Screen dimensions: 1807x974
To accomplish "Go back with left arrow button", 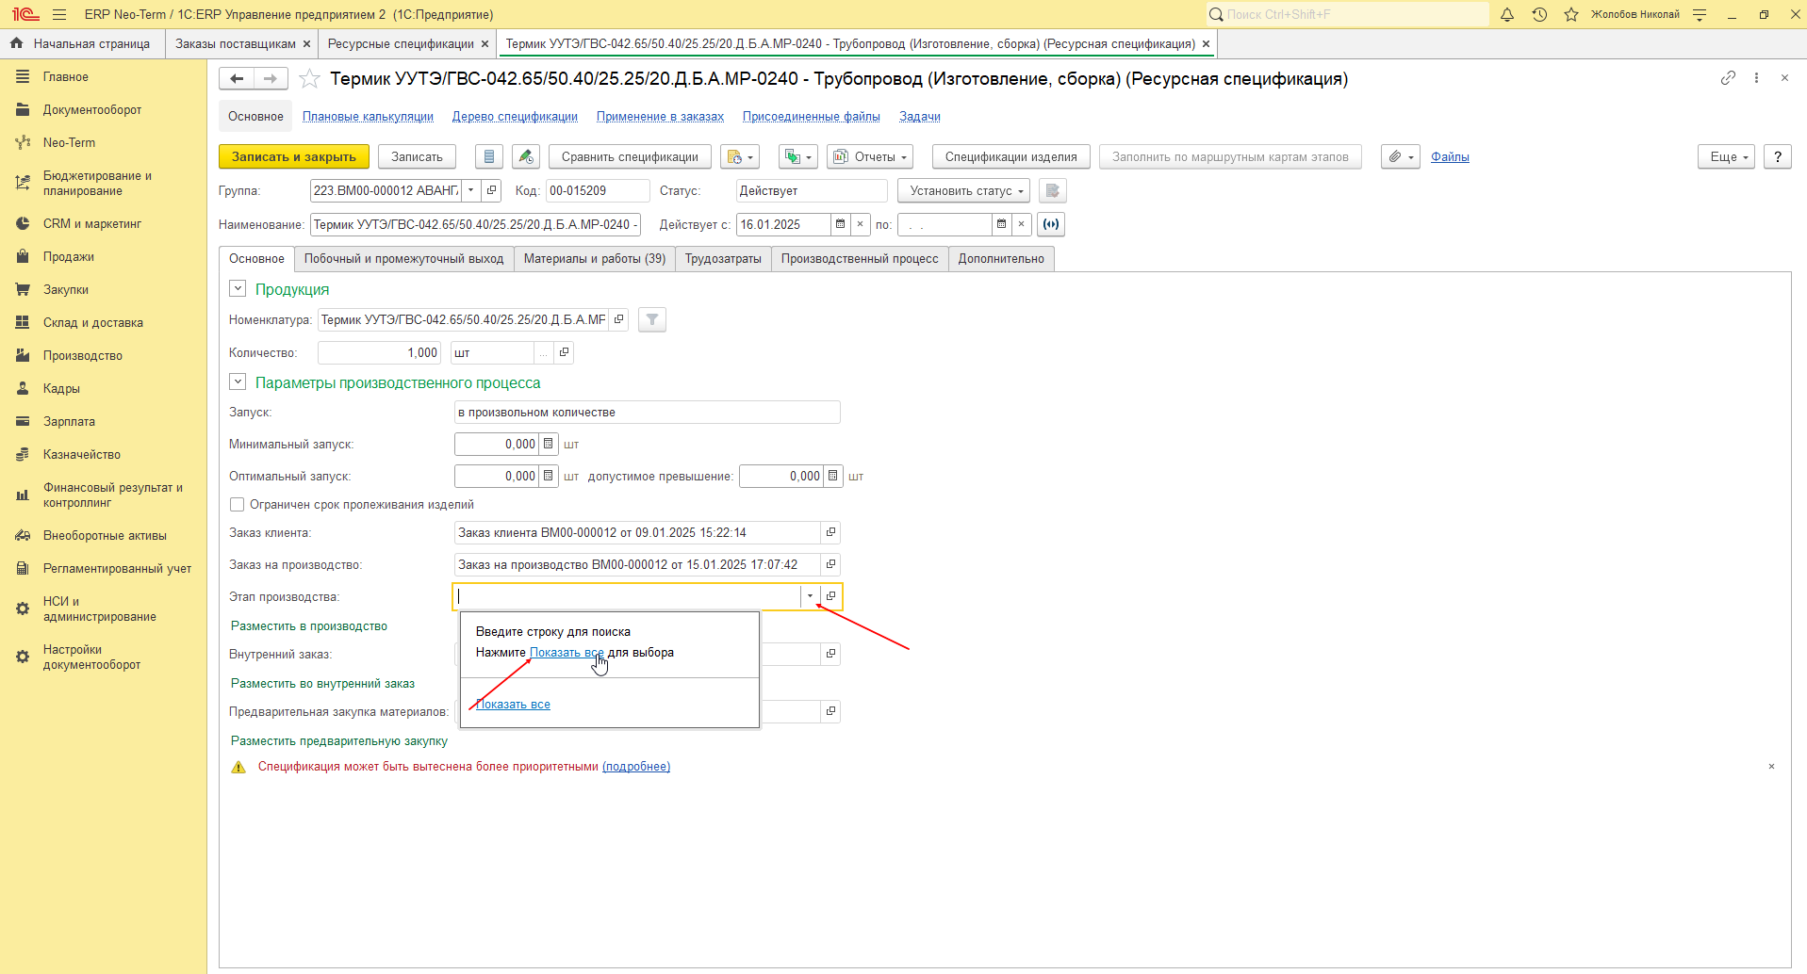I will click(x=237, y=79).
